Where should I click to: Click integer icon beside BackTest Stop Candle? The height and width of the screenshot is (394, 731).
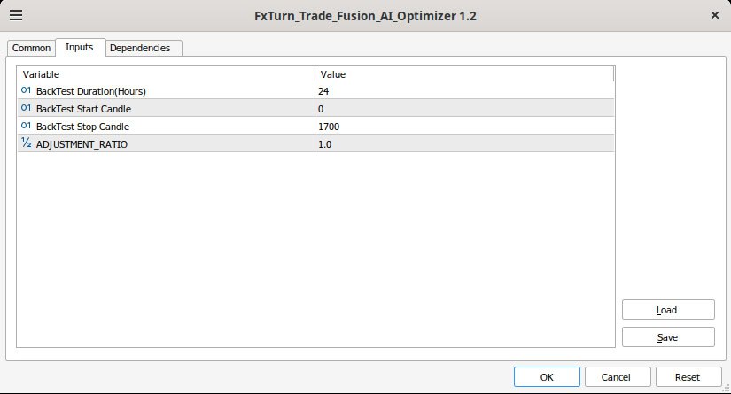point(26,127)
